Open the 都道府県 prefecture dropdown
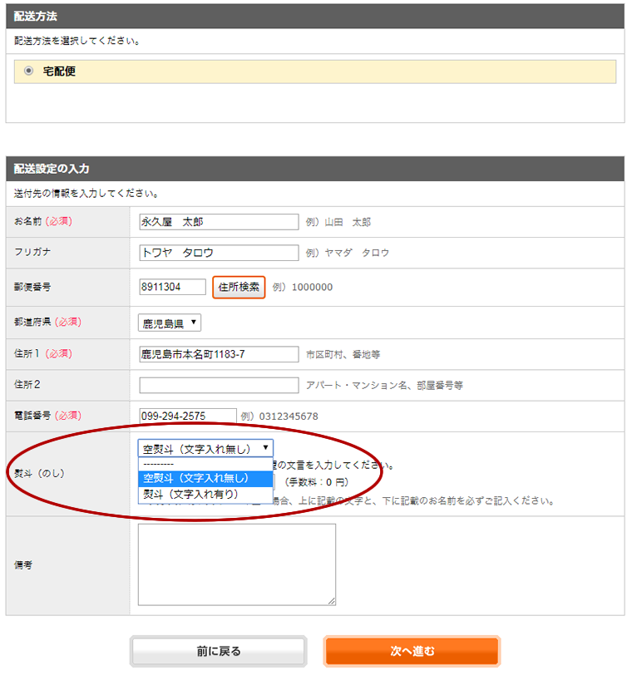Image resolution: width=632 pixels, height=680 pixels. tap(169, 323)
